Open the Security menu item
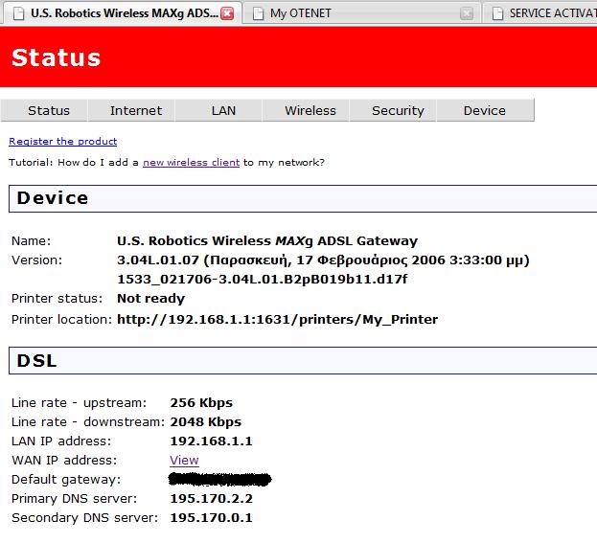597x543 pixels. click(x=393, y=111)
